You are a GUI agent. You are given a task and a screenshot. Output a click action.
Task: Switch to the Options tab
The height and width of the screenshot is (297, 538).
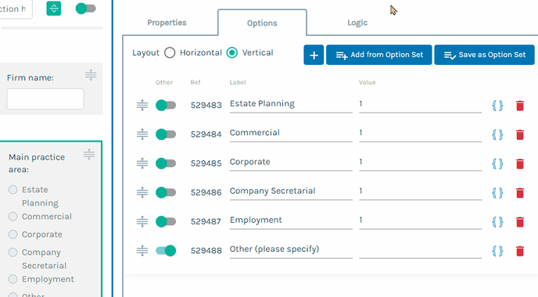click(262, 23)
